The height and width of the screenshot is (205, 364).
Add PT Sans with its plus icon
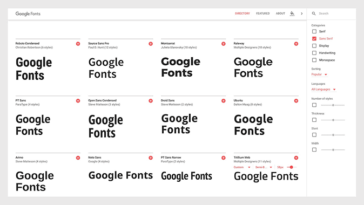click(x=78, y=101)
